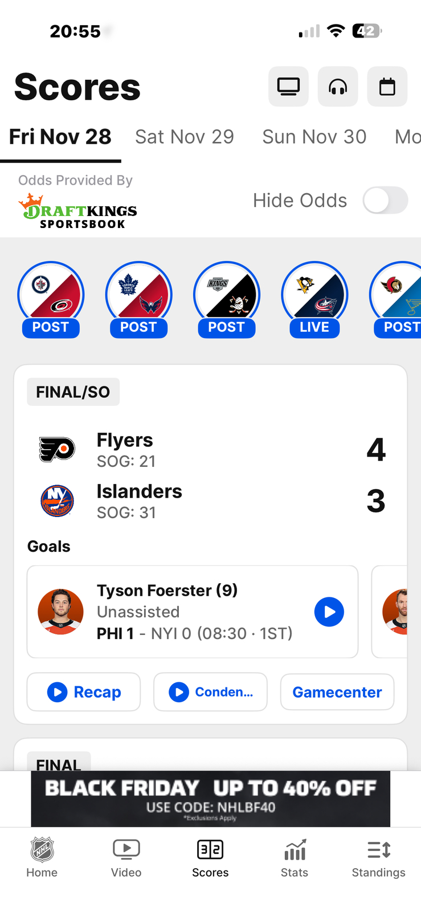
Task: Select the Sat Nov 29 tab
Action: pyautogui.click(x=185, y=137)
